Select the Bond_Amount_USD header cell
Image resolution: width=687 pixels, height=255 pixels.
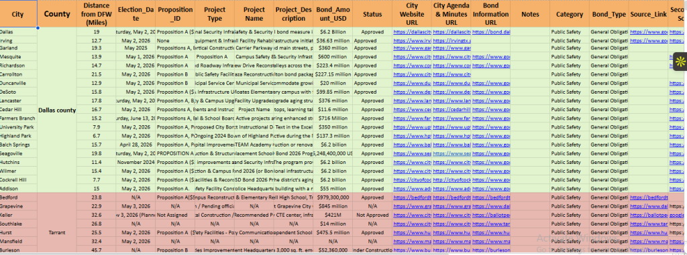coord(333,14)
